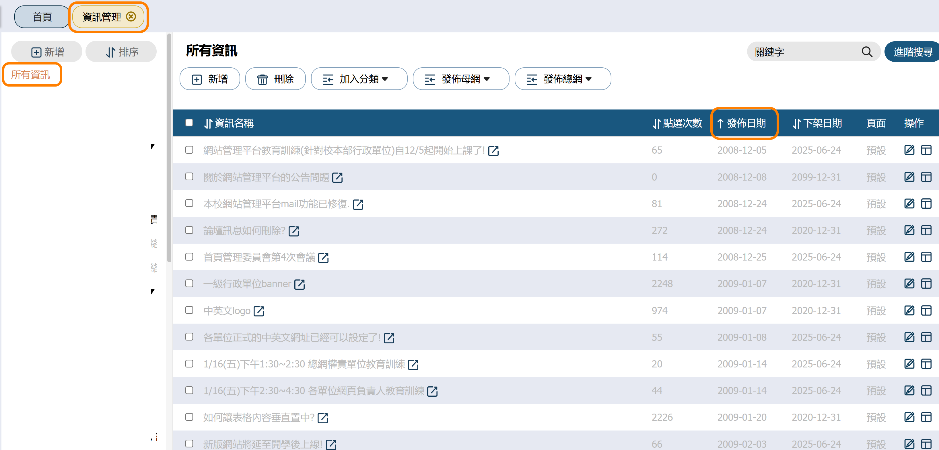The height and width of the screenshot is (450, 939).
Task: Check the box for 中英文logo row
Action: [189, 310]
